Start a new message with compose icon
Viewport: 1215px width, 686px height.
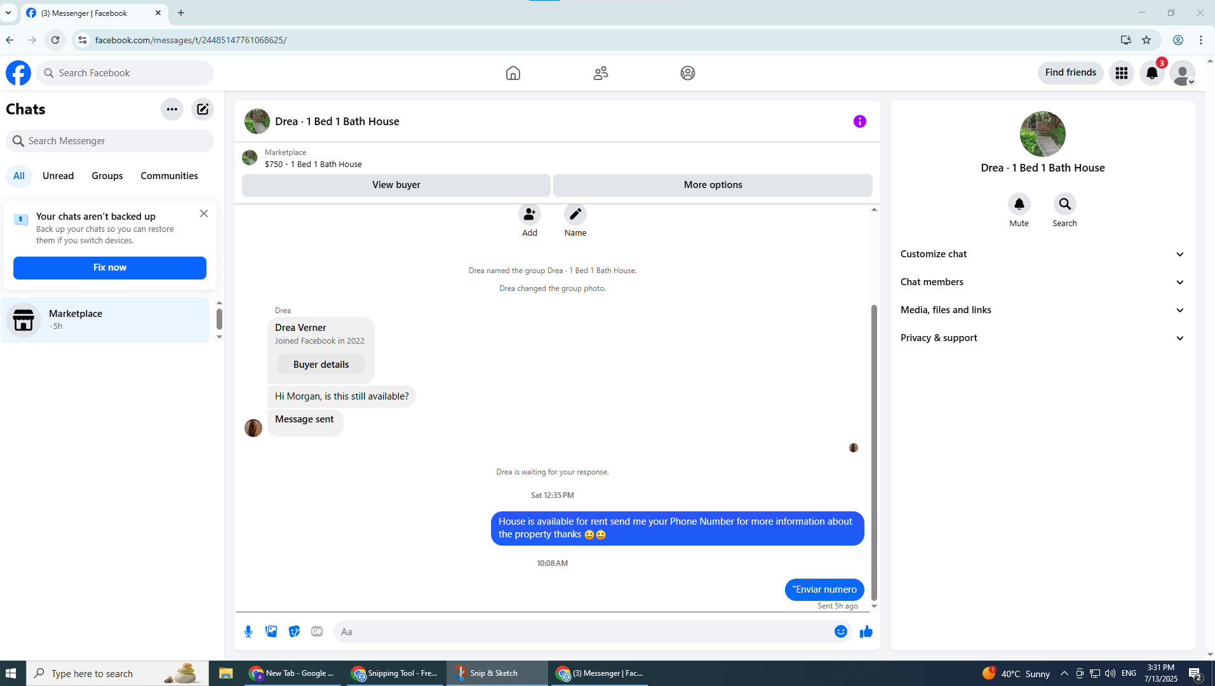click(x=203, y=109)
